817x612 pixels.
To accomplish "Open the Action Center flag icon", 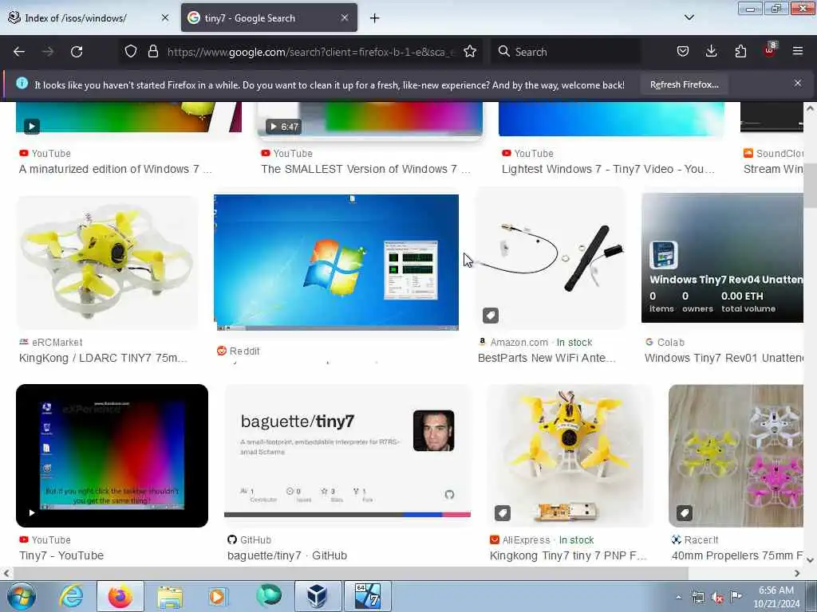I will coord(736,596).
